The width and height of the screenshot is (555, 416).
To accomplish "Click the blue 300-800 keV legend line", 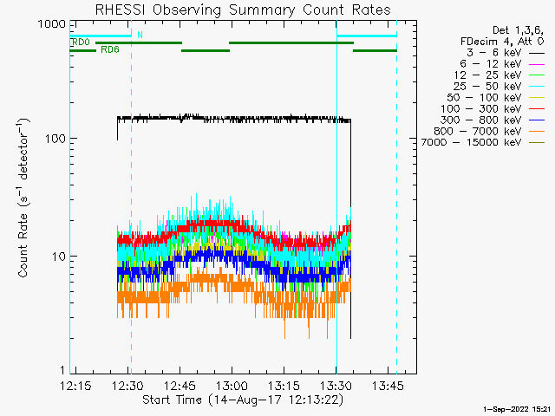I will (537, 120).
